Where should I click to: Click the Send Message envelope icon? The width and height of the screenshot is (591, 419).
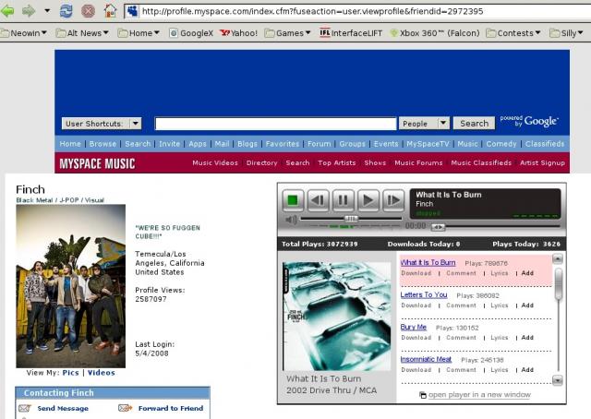(25, 408)
